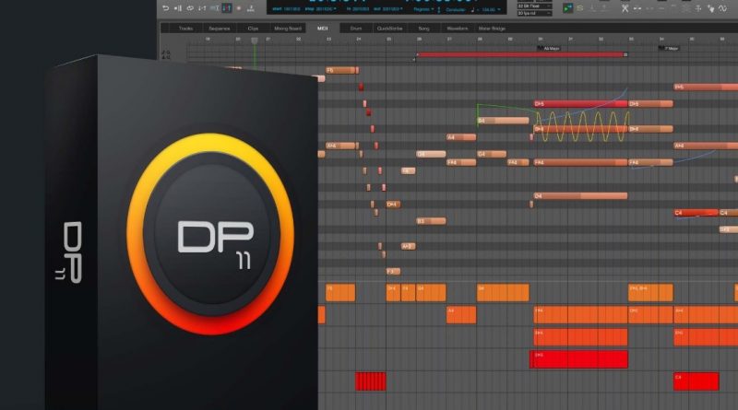Select the Scissors tool

(x=625, y=8)
